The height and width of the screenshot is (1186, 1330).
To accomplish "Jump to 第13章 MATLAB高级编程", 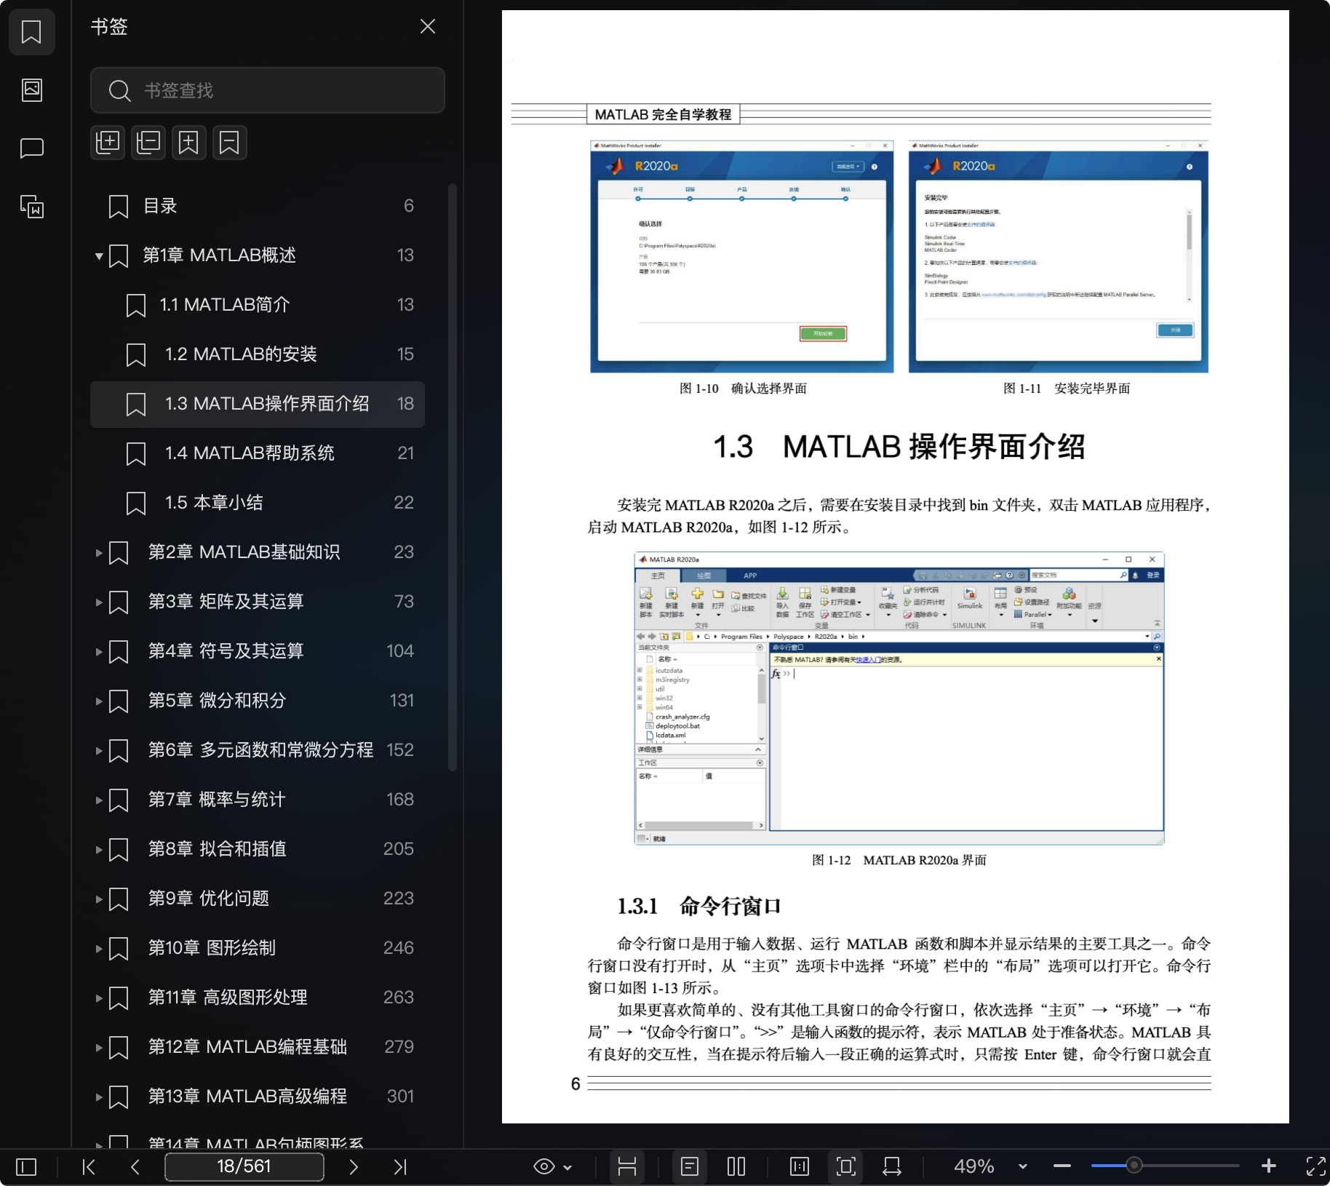I will tap(258, 1097).
